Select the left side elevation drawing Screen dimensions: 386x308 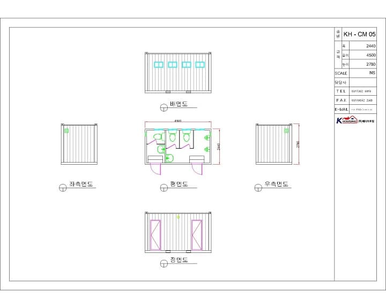pyautogui.click(x=79, y=144)
